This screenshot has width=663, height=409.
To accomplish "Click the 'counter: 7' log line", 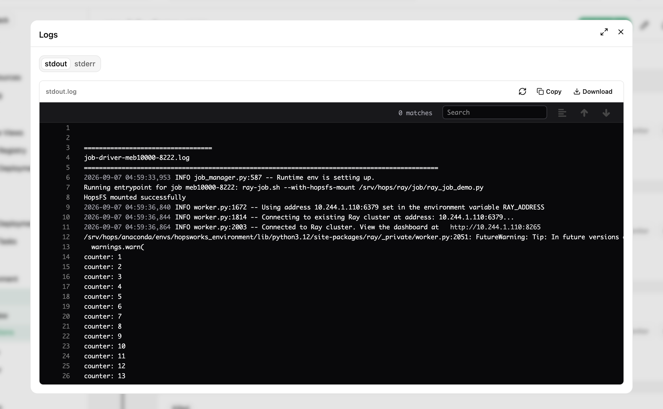I will pos(103,316).
